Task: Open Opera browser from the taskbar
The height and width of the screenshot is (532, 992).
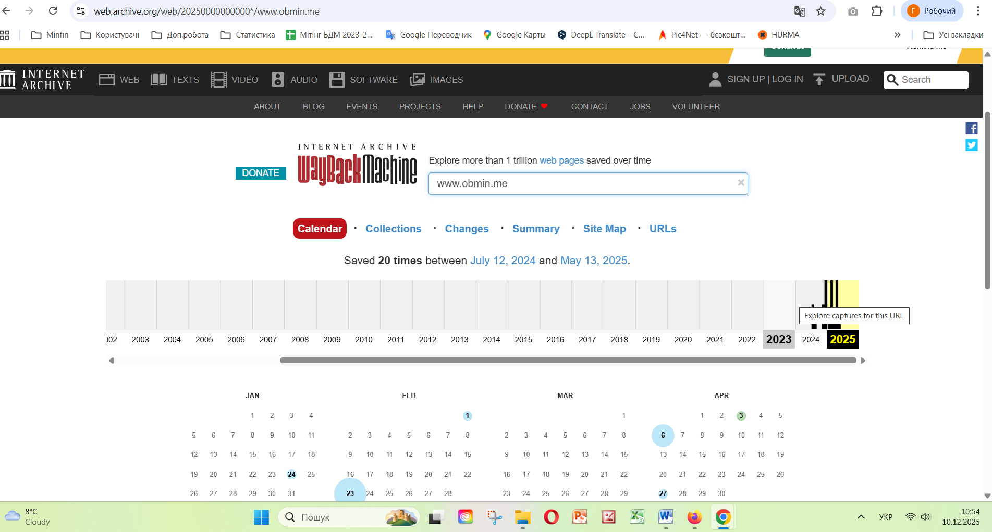Action: 551,517
